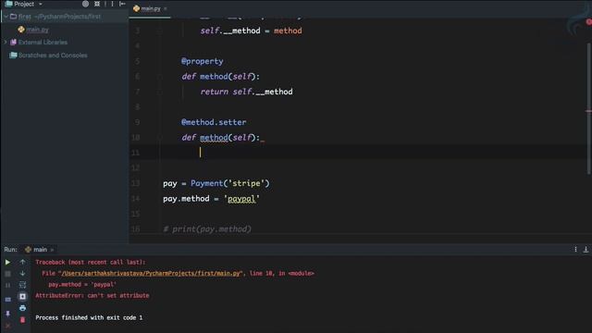
Task: Switch to main.py editor tab
Action: click(151, 8)
